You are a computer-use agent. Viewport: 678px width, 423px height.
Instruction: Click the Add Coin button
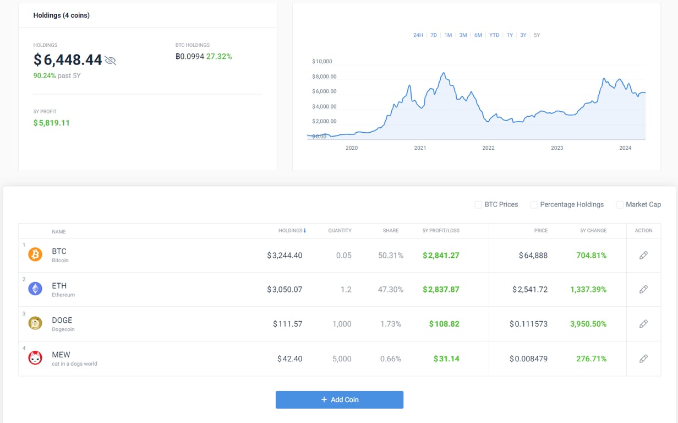click(339, 399)
